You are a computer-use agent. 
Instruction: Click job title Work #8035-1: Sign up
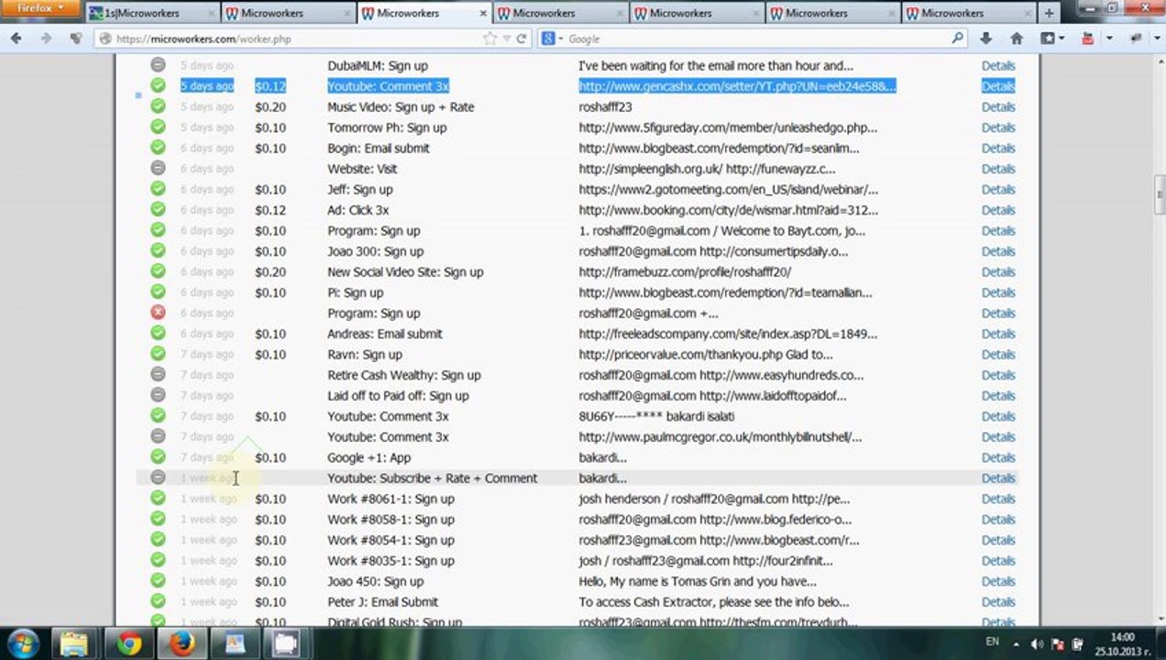390,560
